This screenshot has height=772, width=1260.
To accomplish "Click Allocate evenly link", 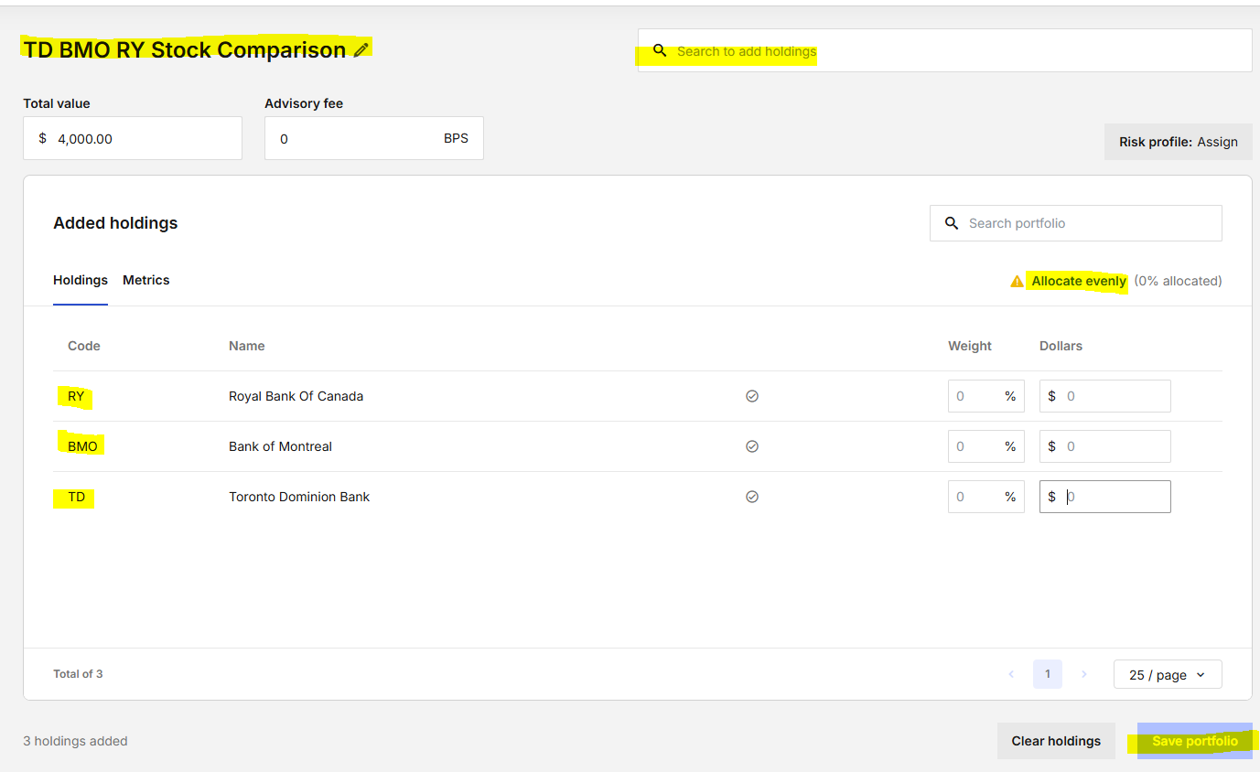I will 1079,281.
